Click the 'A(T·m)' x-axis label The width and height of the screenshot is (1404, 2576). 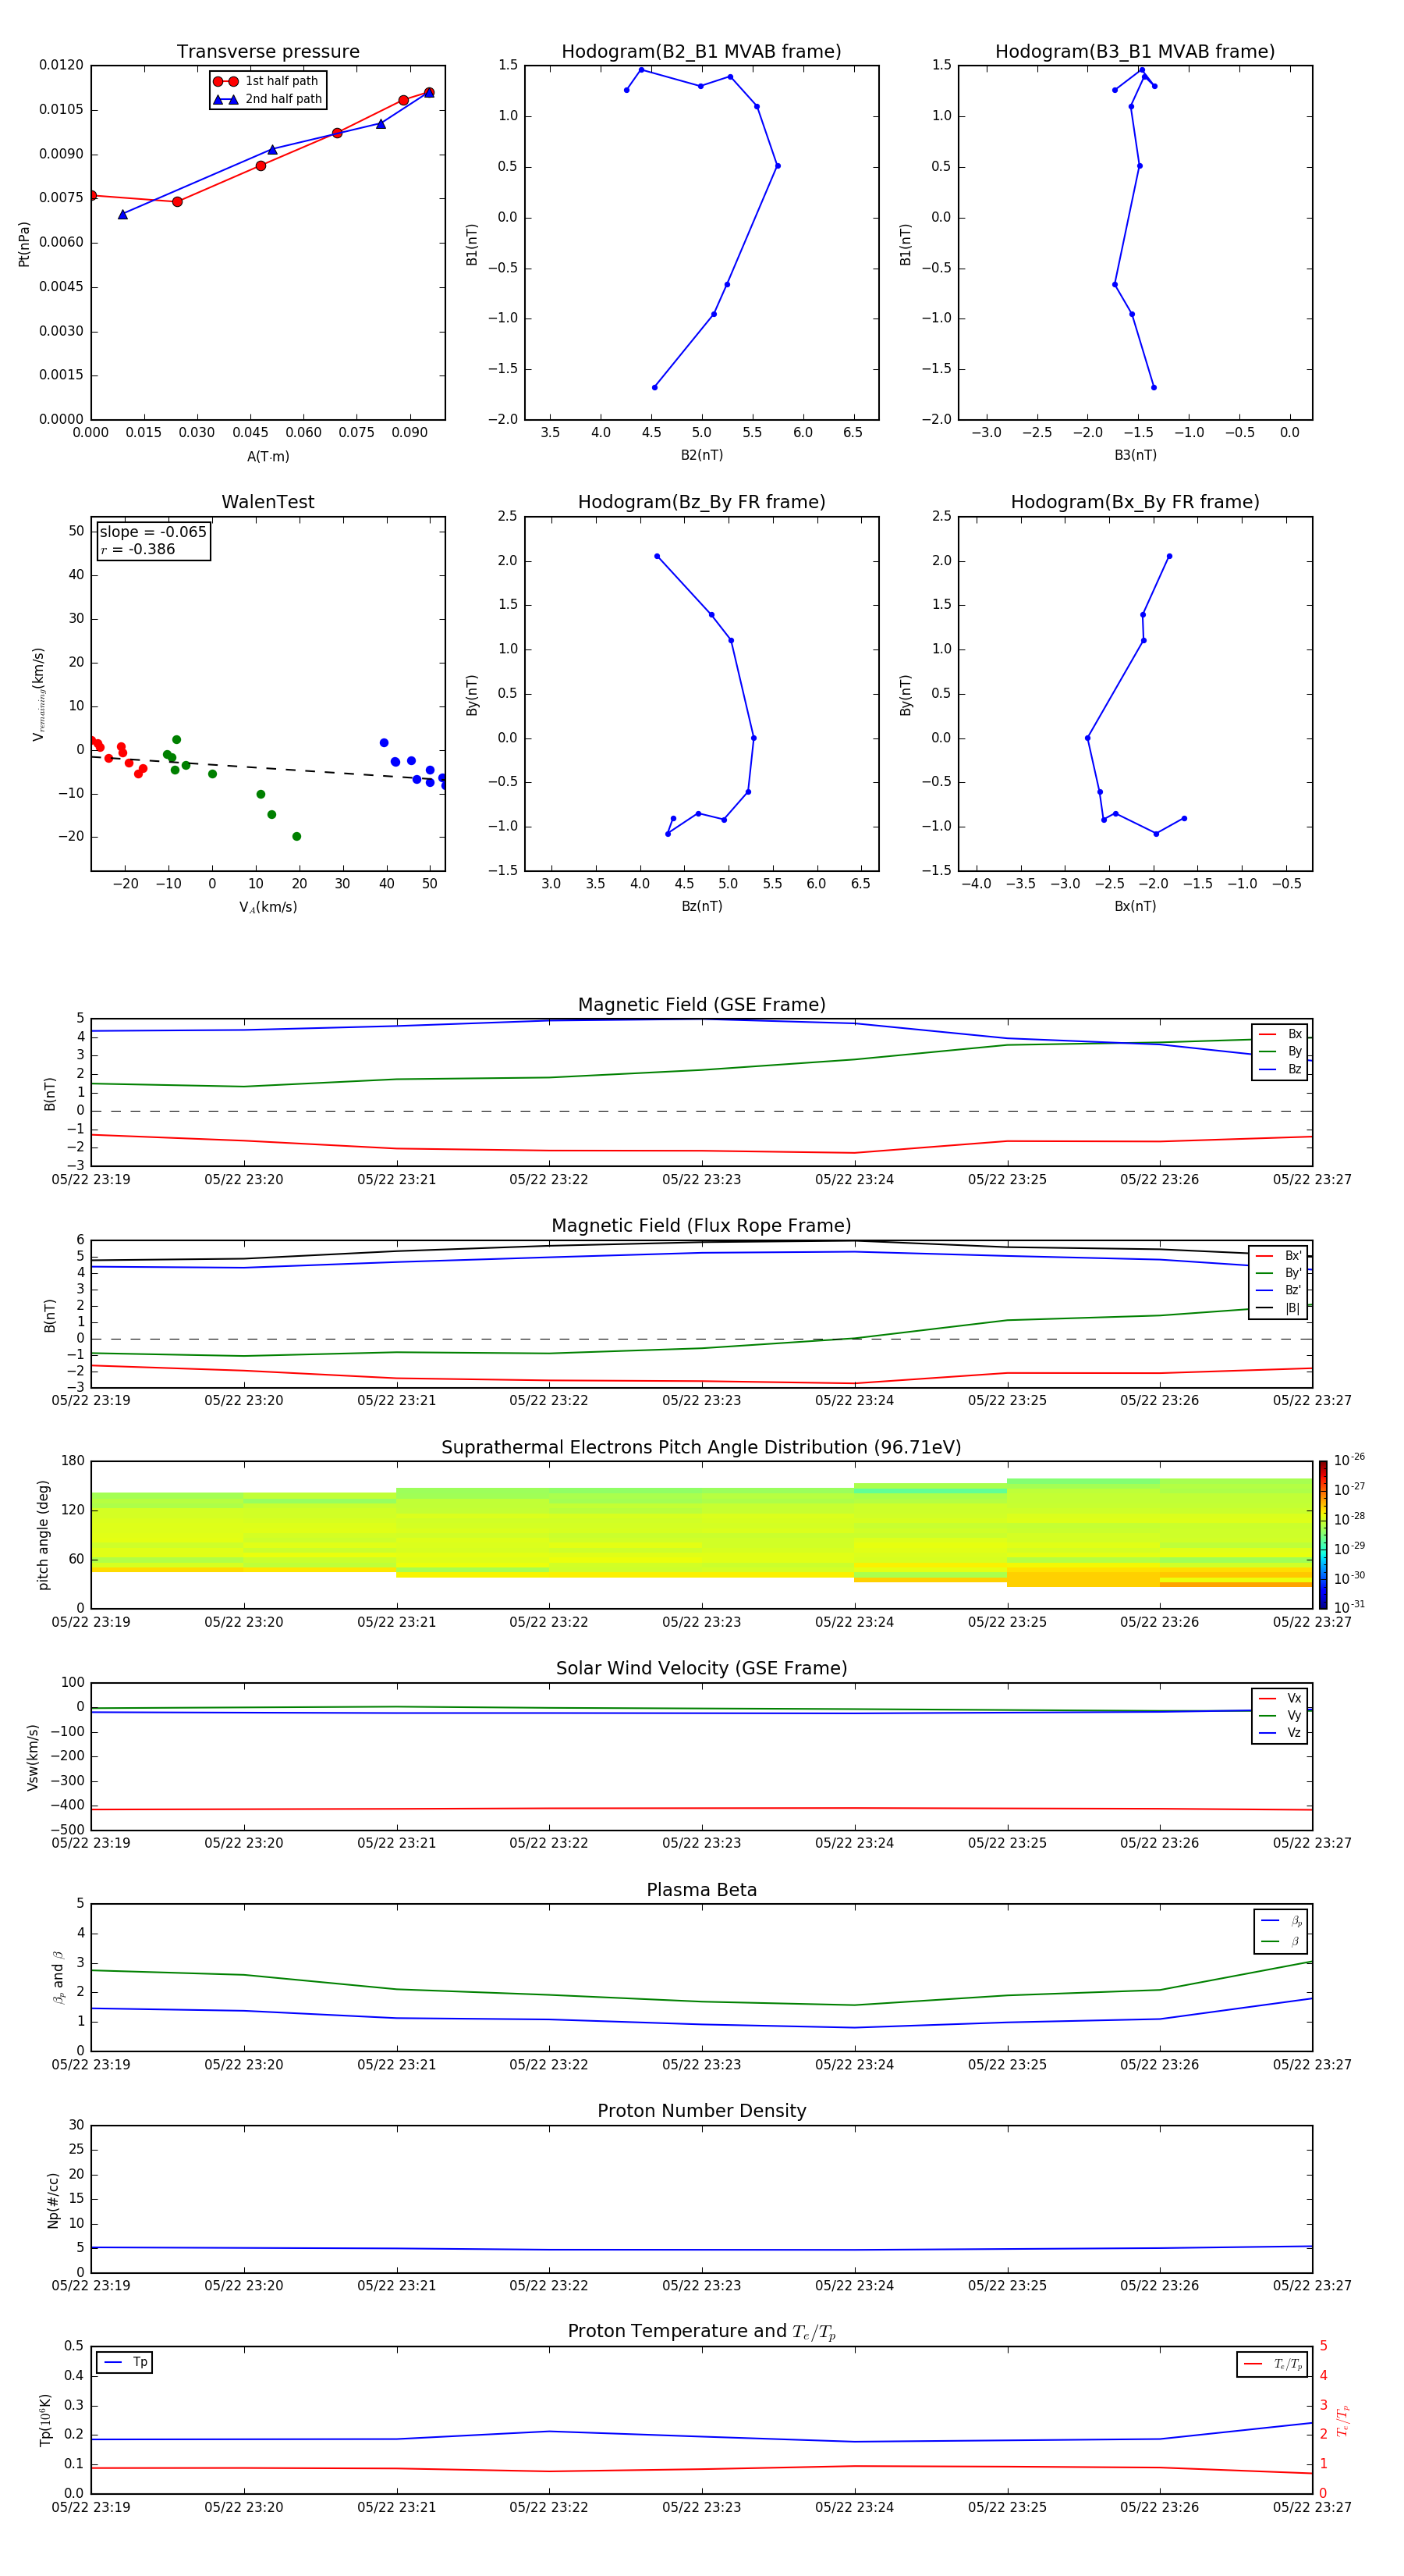coord(268,456)
